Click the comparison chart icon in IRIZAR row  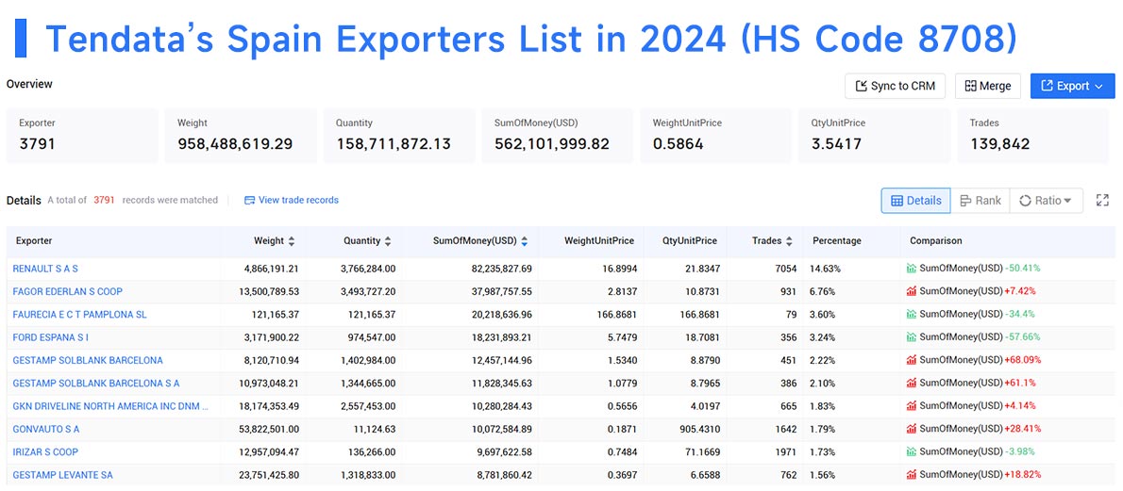tap(911, 451)
